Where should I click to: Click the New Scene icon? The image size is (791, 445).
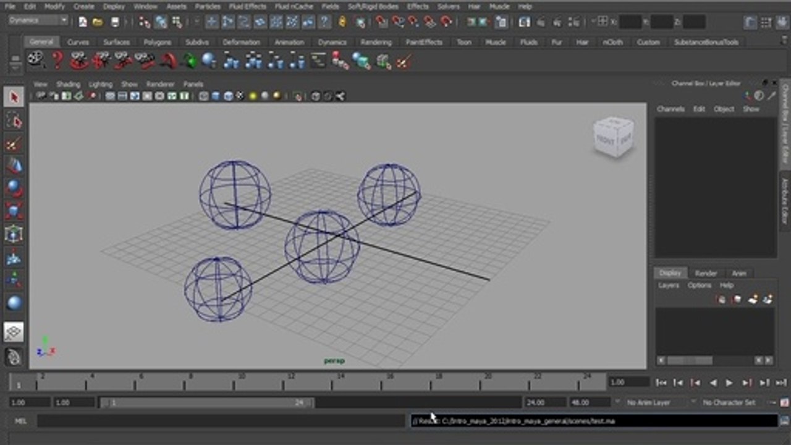(x=83, y=22)
